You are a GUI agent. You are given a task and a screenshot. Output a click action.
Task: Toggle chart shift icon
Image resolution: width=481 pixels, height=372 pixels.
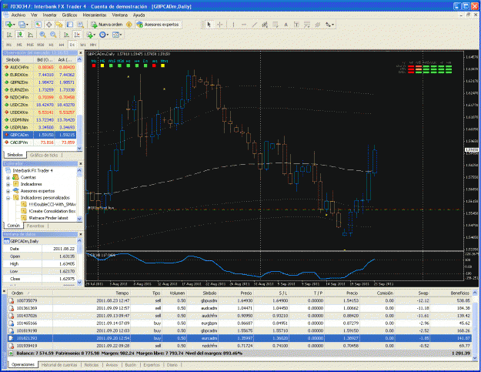(77, 35)
